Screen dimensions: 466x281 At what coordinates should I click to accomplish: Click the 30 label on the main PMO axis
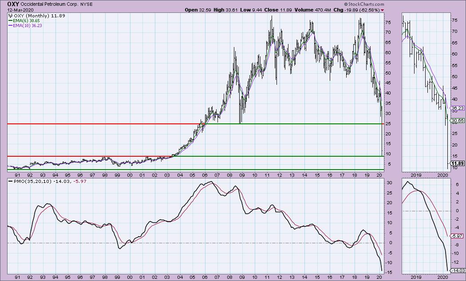(x=389, y=182)
